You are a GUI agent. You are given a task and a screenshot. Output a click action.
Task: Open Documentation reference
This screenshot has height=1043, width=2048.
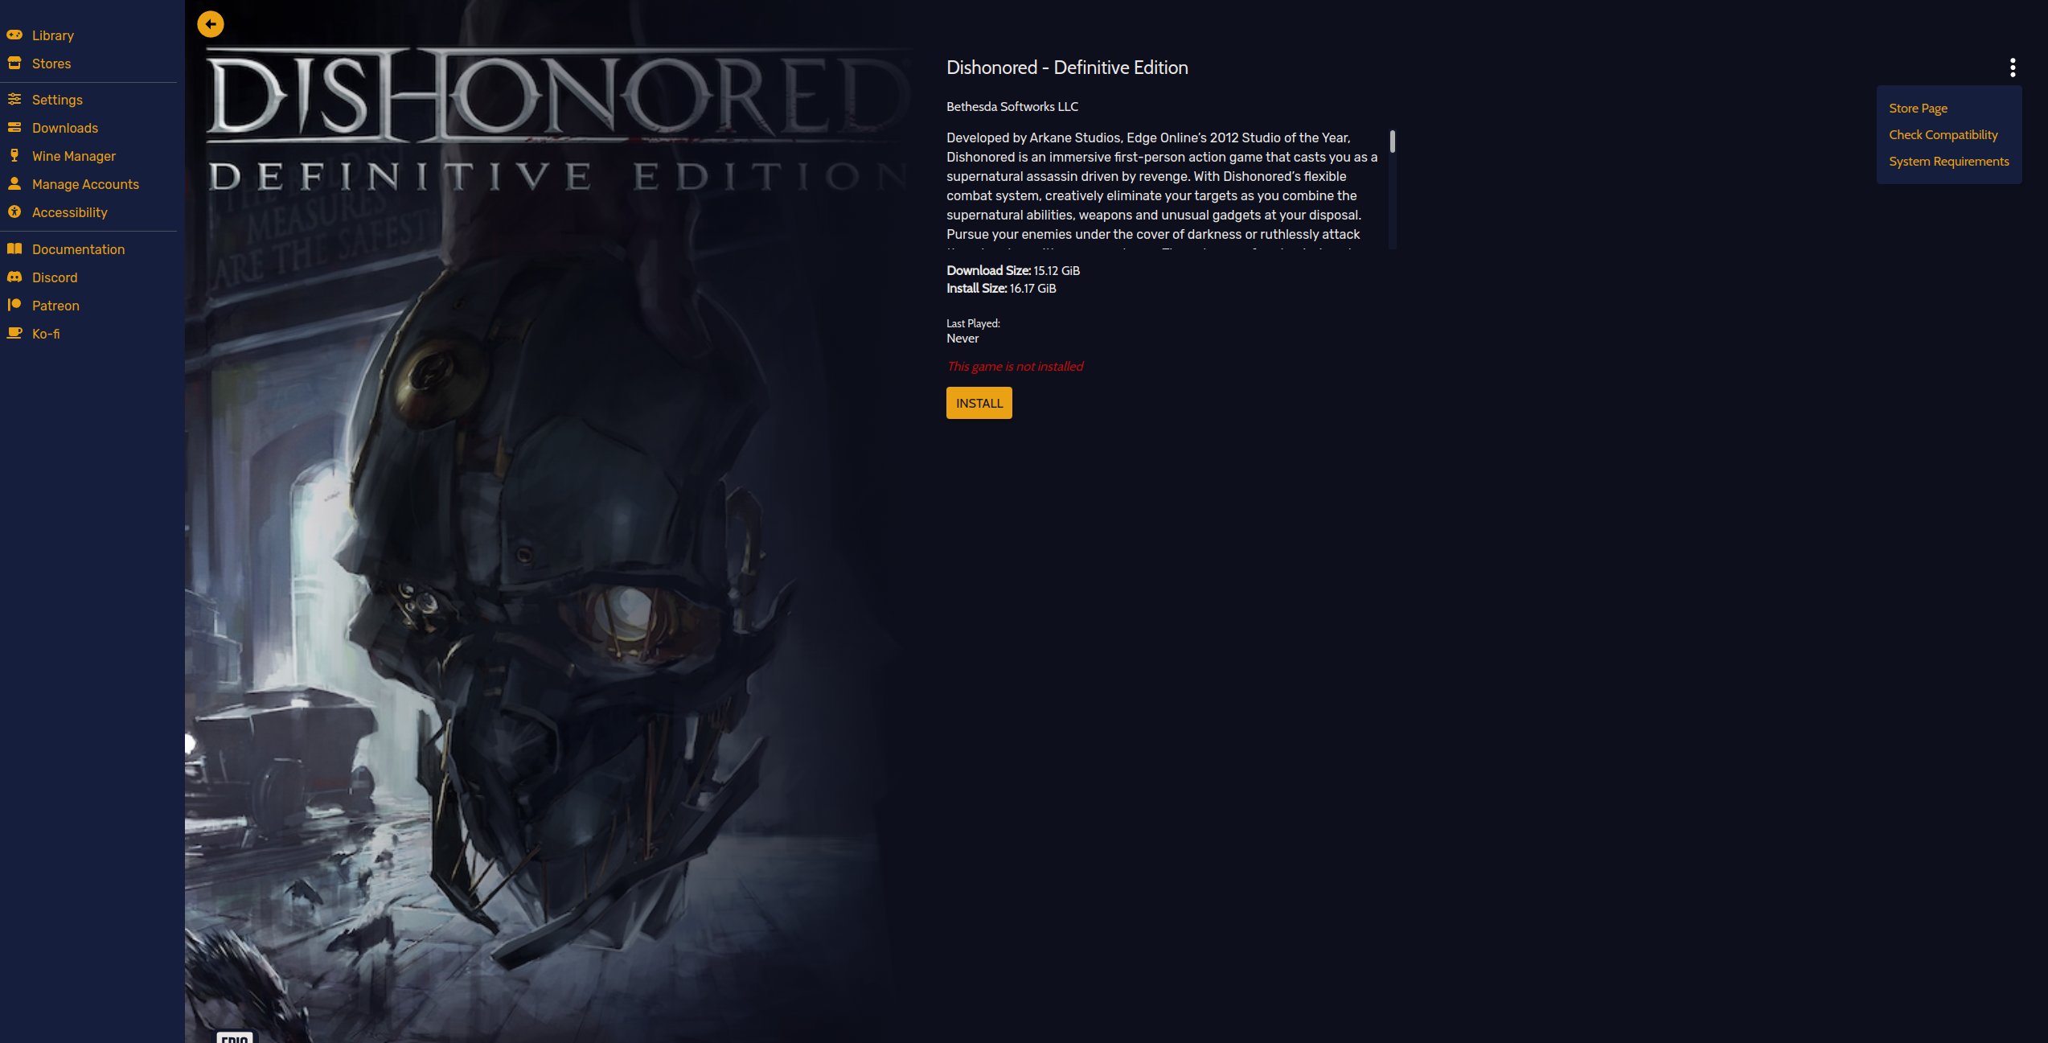point(79,248)
